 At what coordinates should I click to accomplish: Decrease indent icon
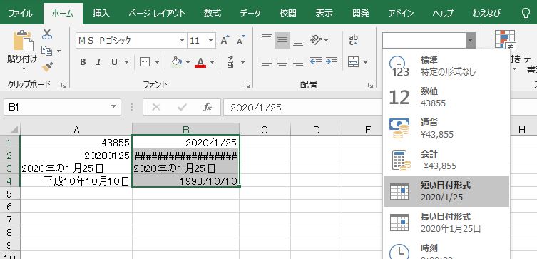316,62
